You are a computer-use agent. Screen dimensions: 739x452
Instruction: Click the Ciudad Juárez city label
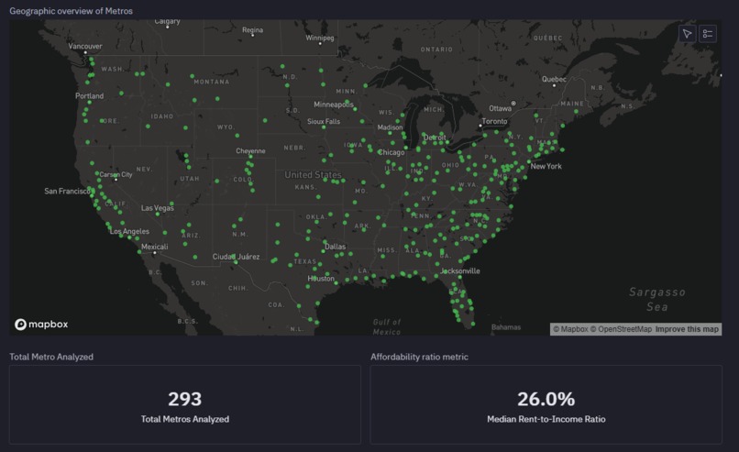[x=237, y=257]
